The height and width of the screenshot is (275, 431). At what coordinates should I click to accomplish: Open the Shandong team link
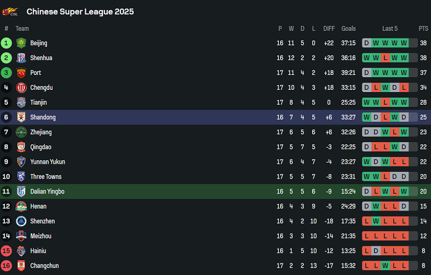[43, 117]
